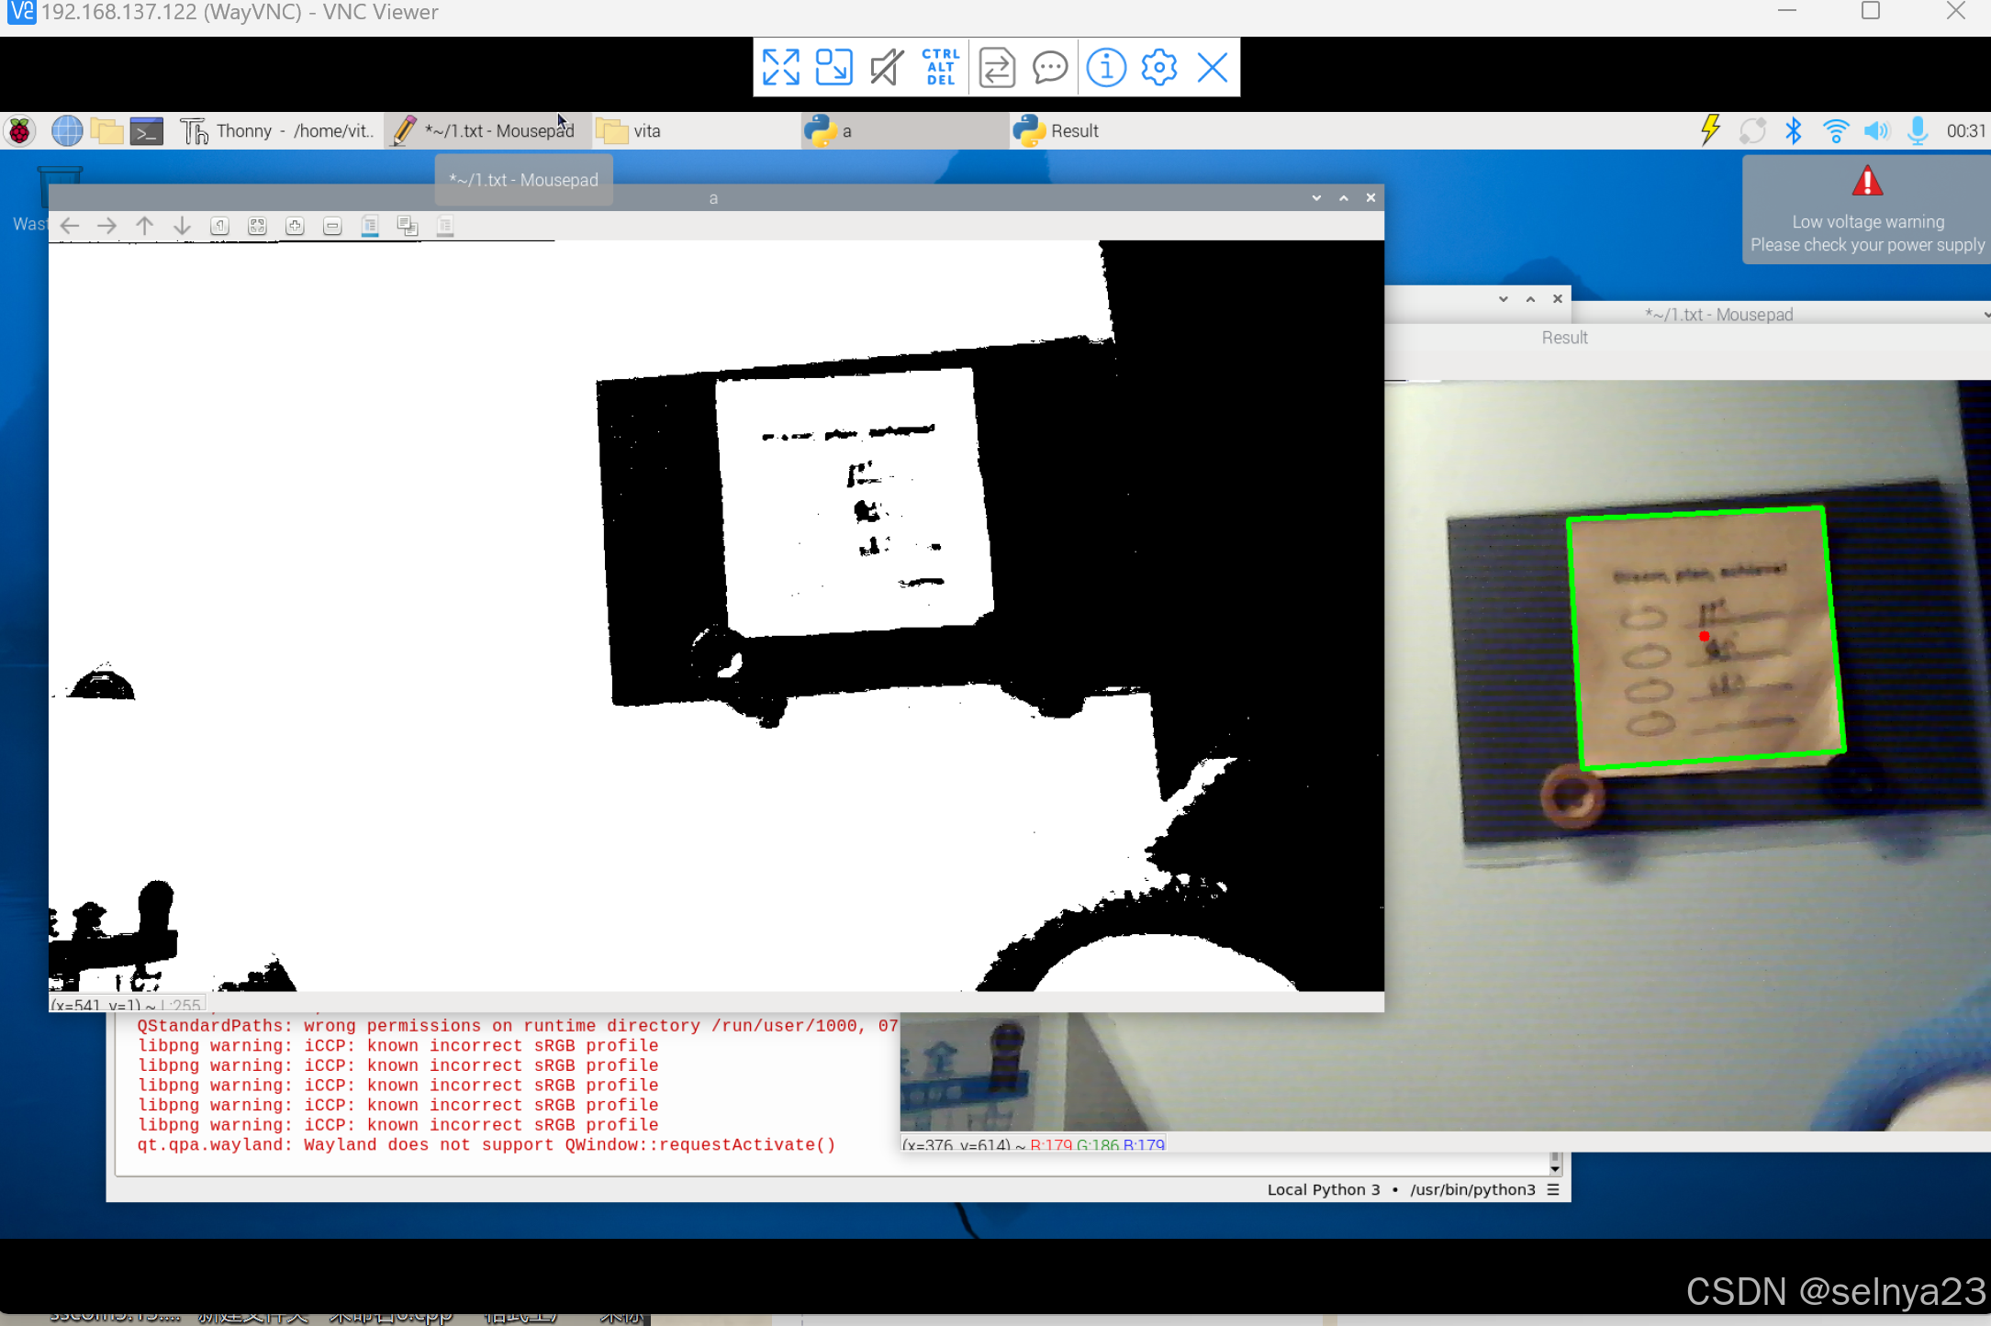Open the file manager folder icon in panel
The width and height of the screenshot is (1991, 1326).
coord(106,131)
